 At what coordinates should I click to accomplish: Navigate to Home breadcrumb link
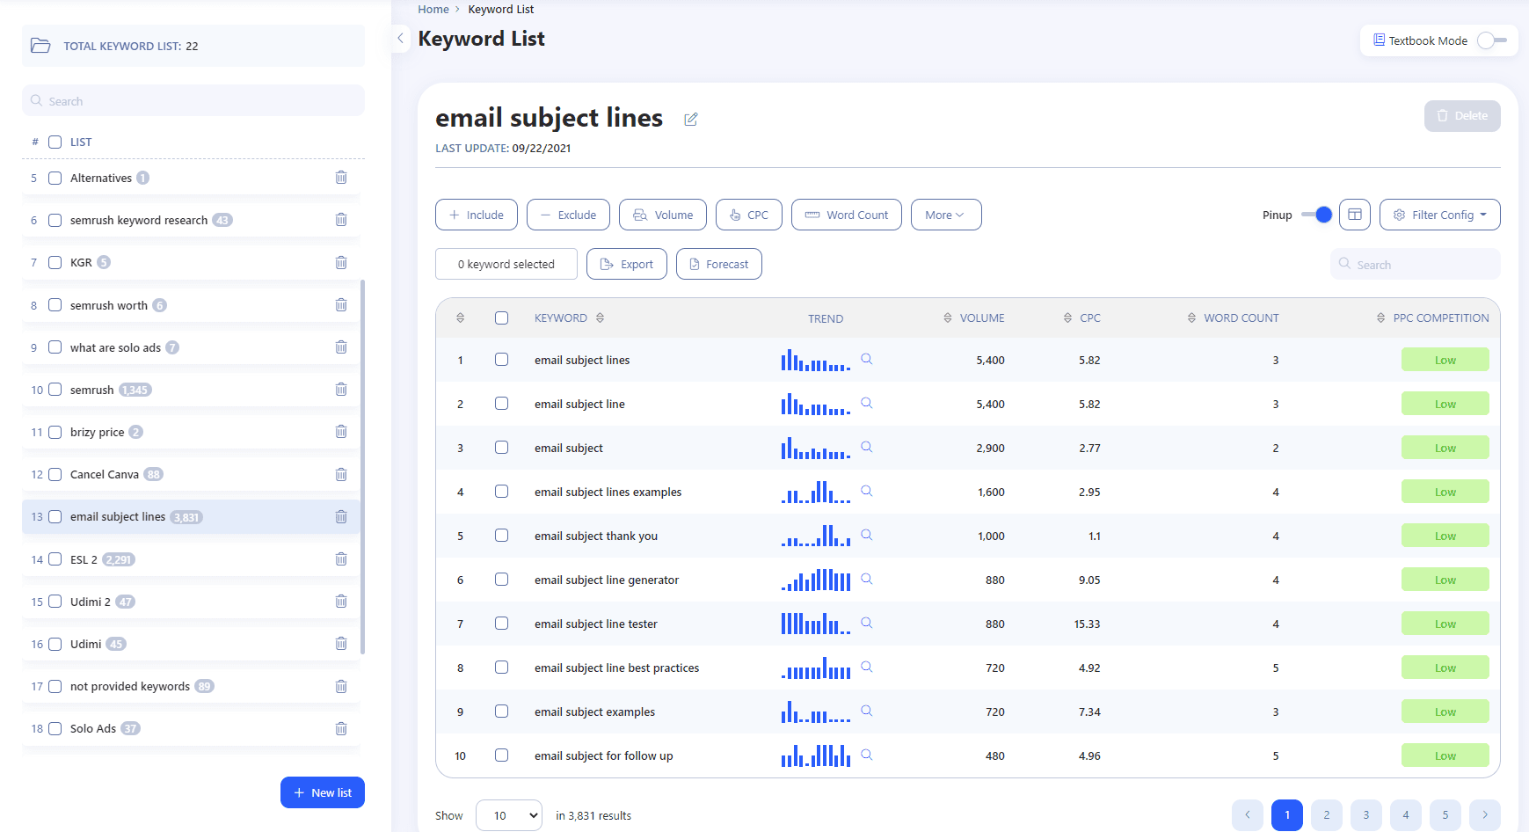(433, 10)
